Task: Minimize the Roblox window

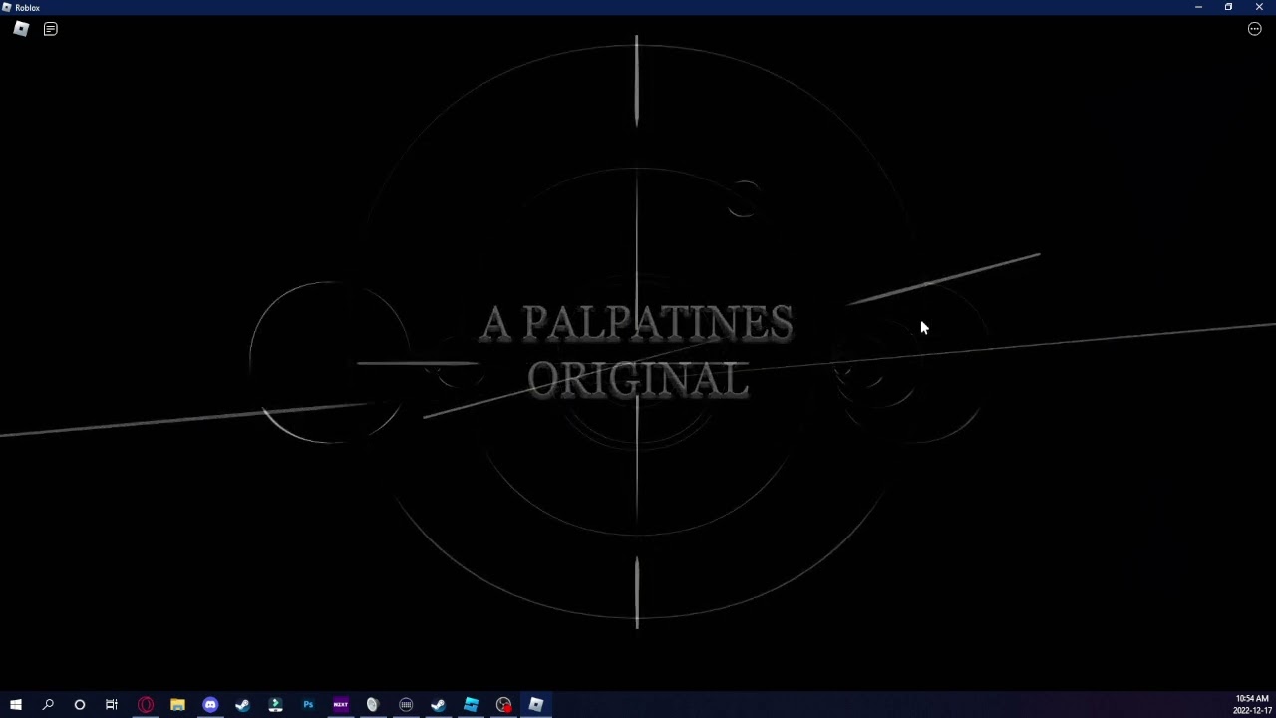Action: [1198, 7]
